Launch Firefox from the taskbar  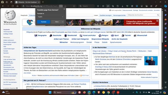click(x=84, y=92)
